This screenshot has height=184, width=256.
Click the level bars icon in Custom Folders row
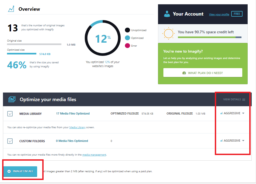click(222, 141)
